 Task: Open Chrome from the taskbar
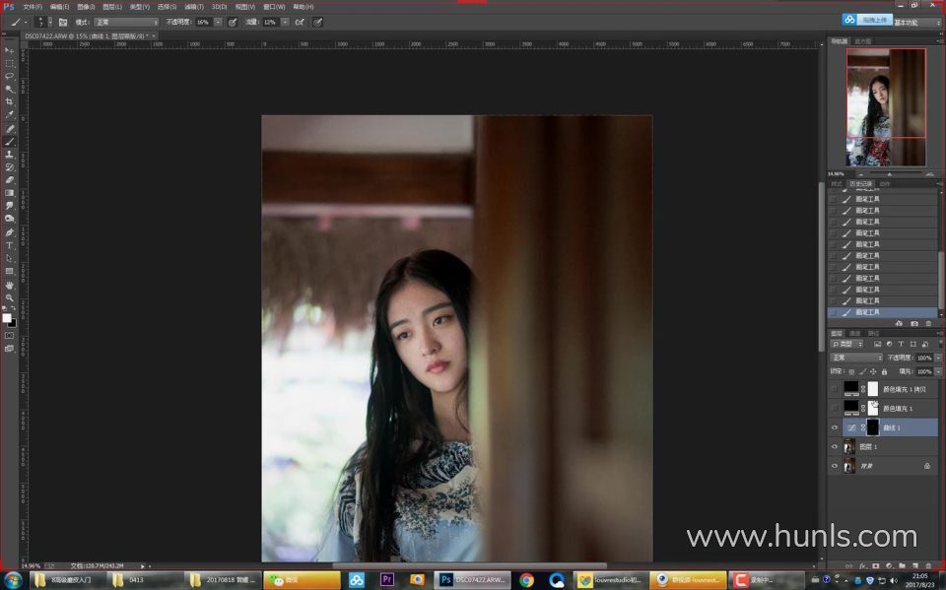pyautogui.click(x=526, y=580)
